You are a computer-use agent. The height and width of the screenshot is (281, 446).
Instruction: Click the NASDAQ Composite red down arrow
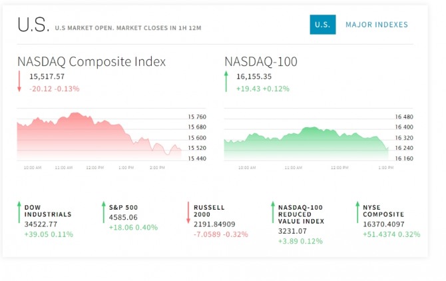(x=20, y=82)
